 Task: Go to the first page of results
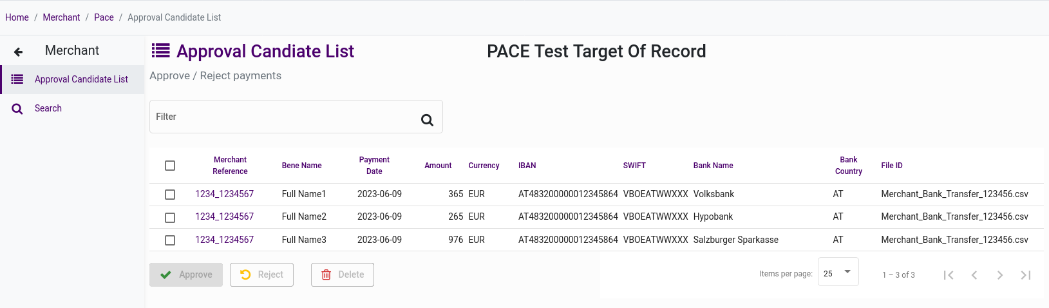(x=949, y=275)
